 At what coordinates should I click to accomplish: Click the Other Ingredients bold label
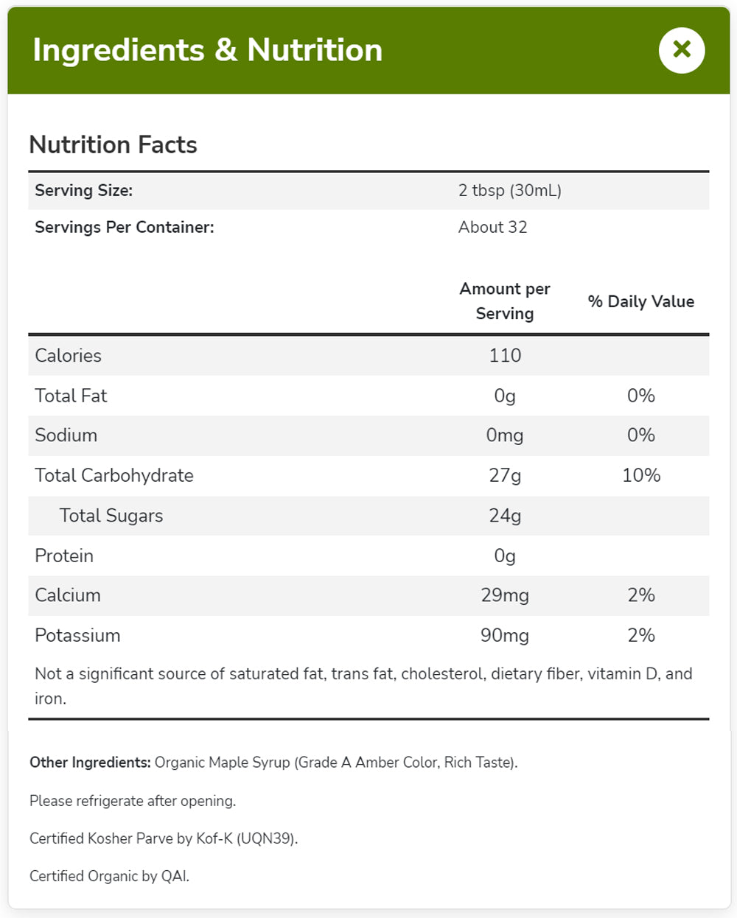pyautogui.click(x=90, y=763)
